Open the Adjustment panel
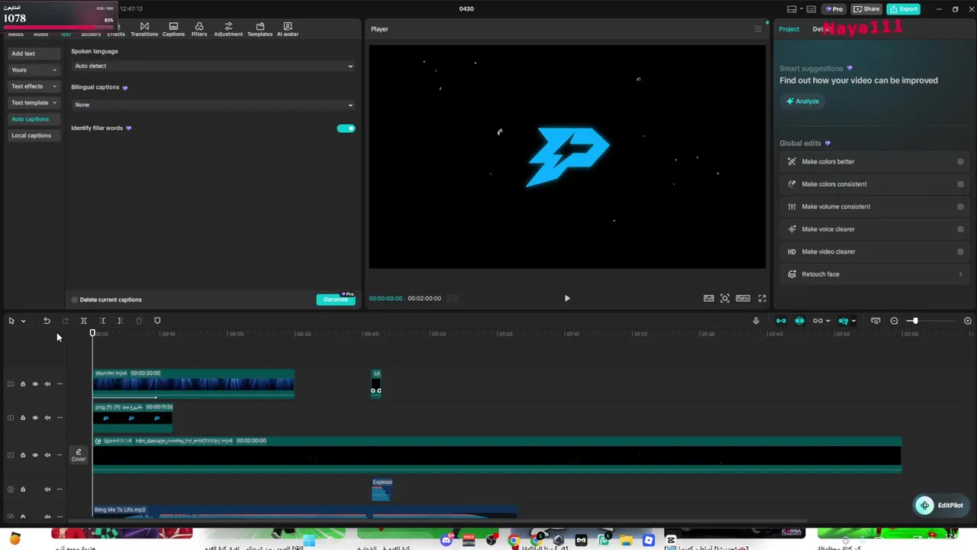 click(228, 29)
